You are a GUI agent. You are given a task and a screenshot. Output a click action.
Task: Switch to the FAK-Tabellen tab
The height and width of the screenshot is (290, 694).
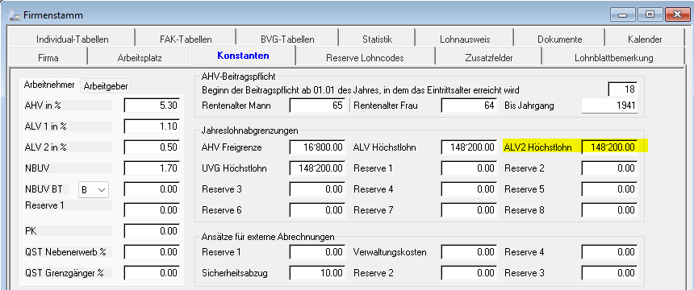tap(186, 39)
